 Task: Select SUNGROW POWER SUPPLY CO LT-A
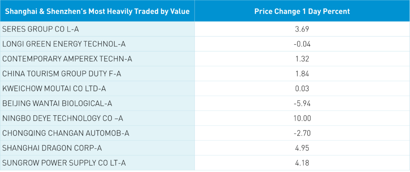click(64, 163)
